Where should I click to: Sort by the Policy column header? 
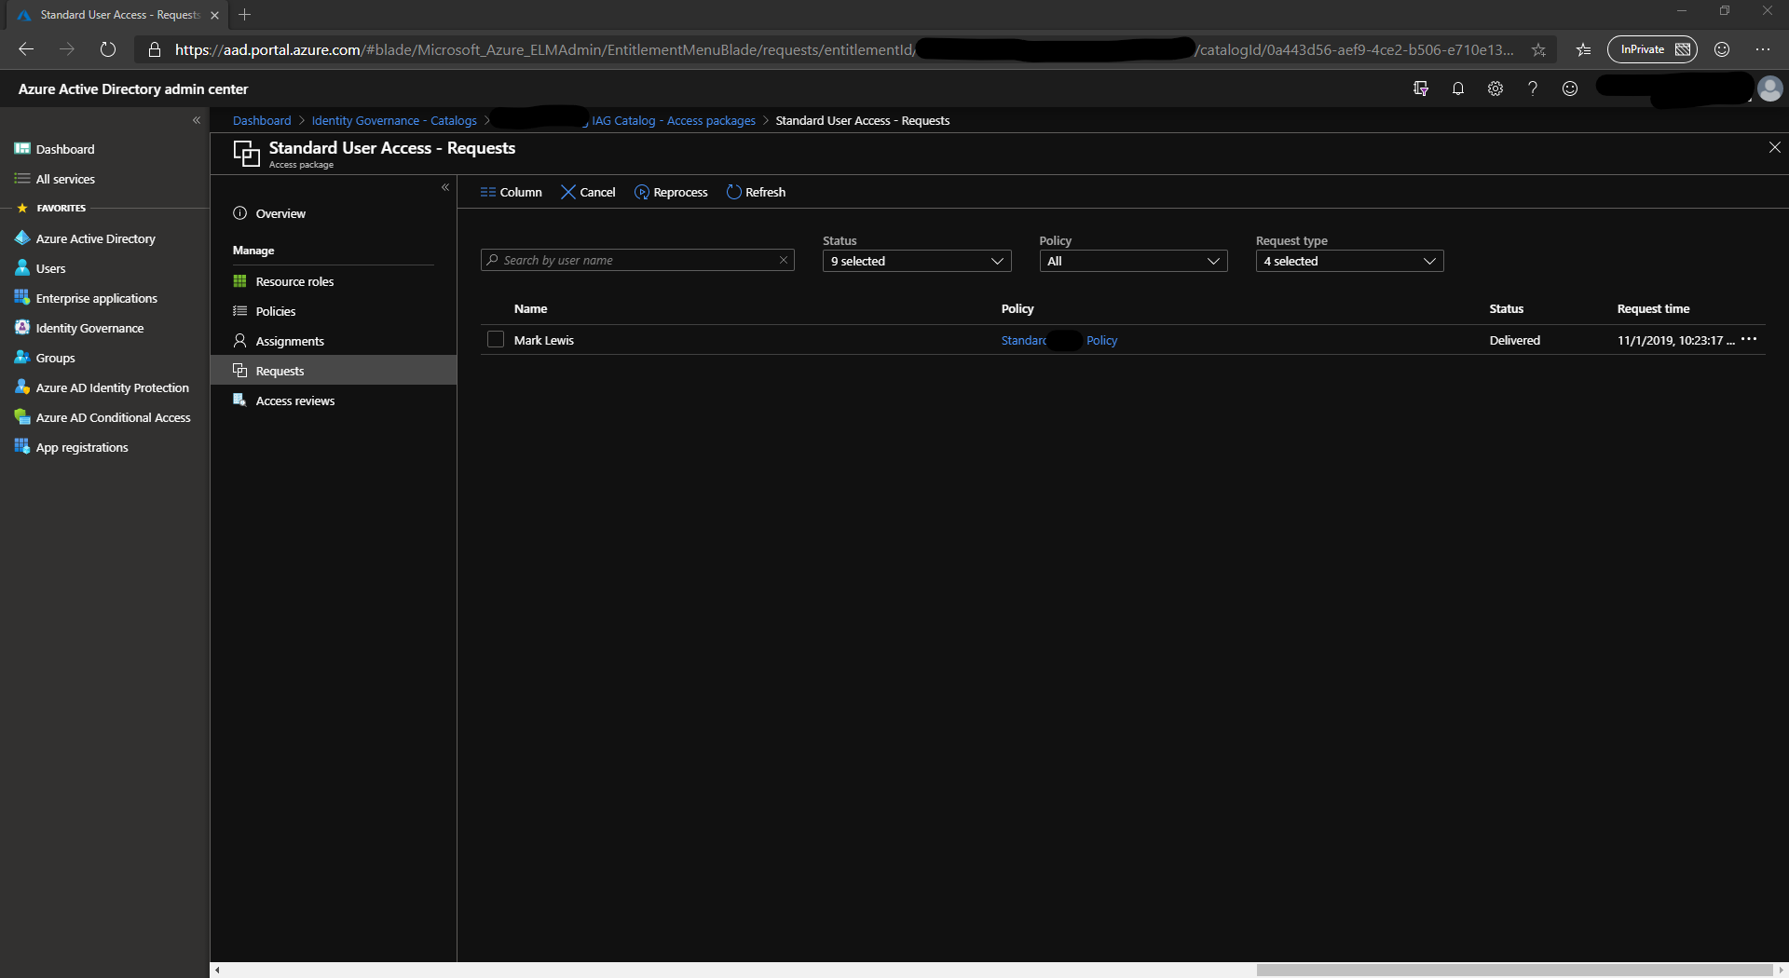point(1017,309)
